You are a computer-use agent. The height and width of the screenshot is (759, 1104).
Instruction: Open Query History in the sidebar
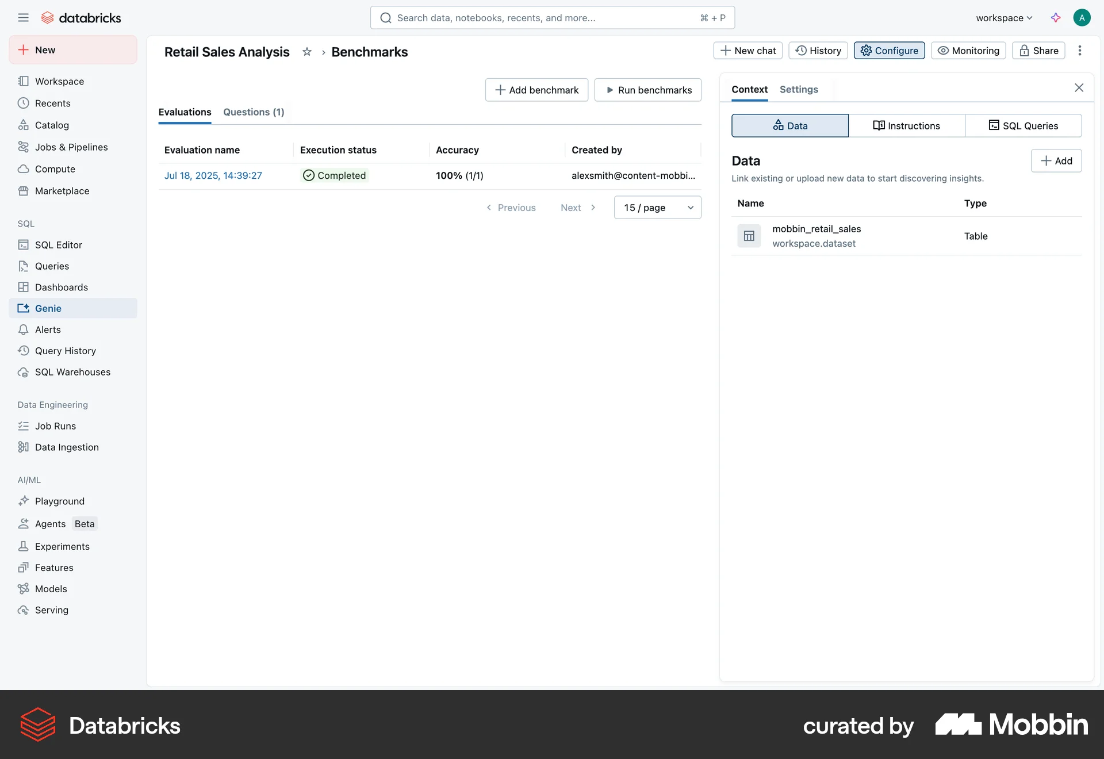point(65,350)
